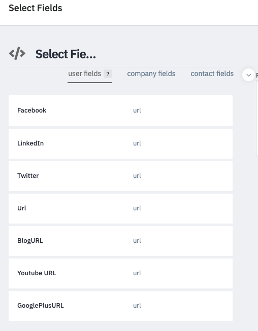Select the Youtube URL field
Image resolution: width=258 pixels, height=331 pixels.
(120, 273)
